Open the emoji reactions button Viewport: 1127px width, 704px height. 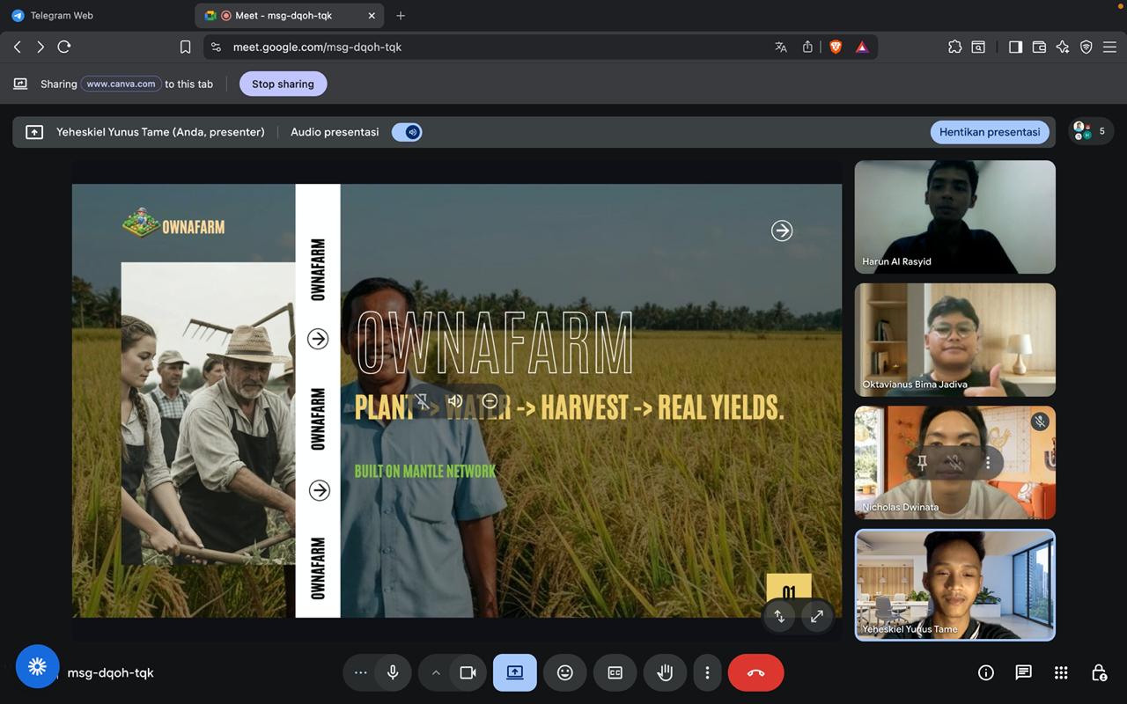[x=564, y=673]
